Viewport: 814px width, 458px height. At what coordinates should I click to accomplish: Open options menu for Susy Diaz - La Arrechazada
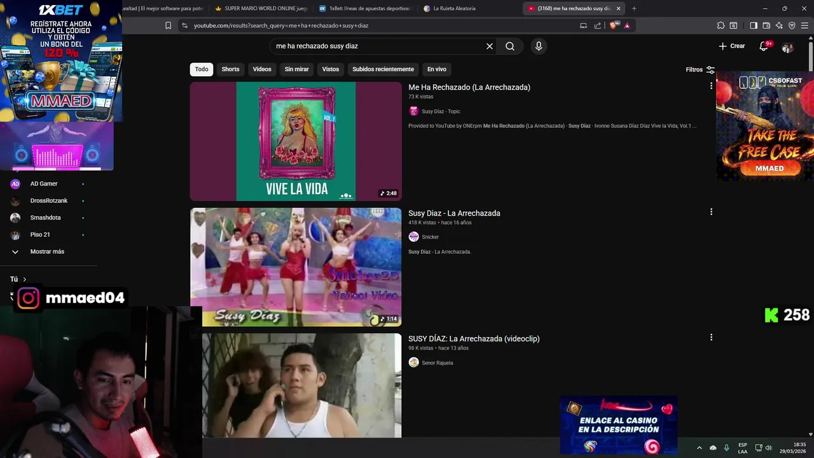click(711, 212)
